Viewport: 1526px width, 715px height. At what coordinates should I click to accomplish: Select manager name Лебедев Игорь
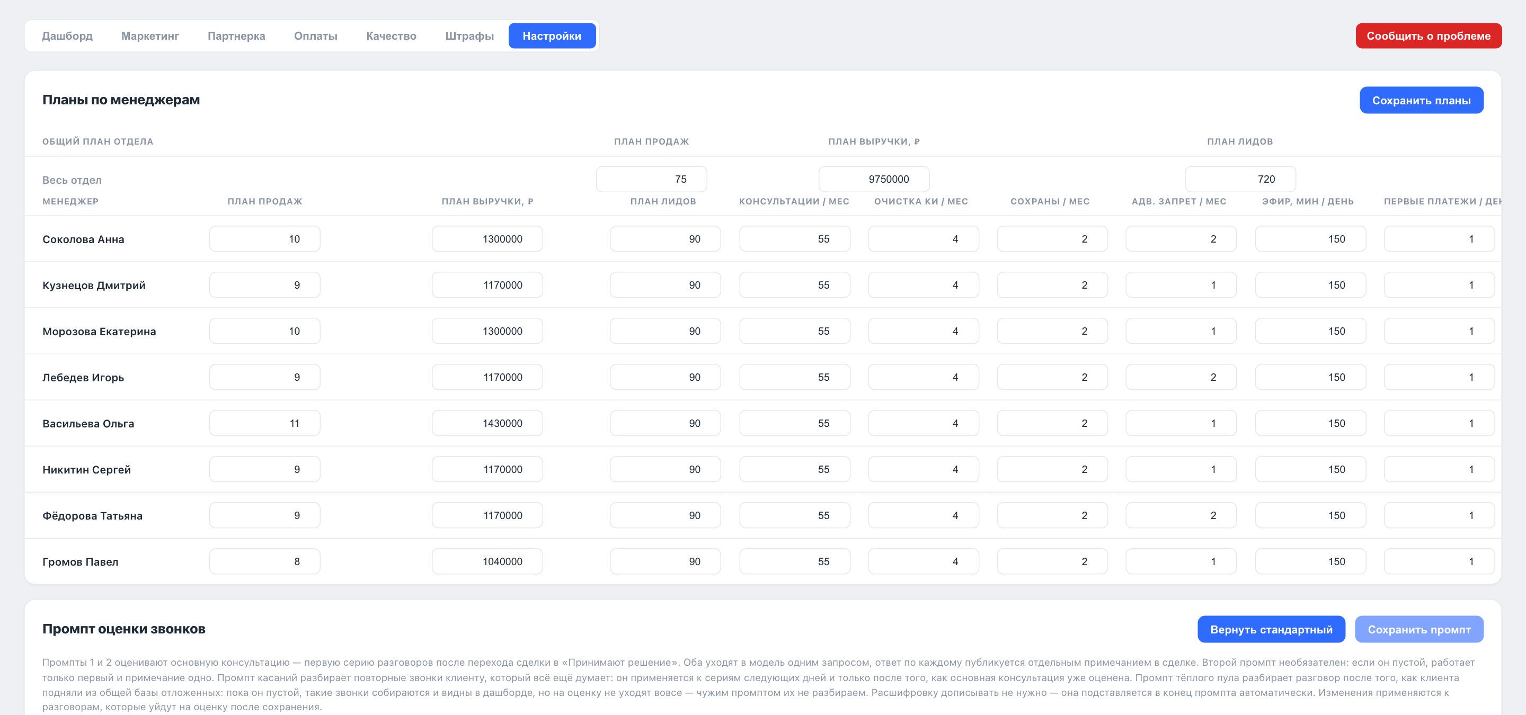[83, 378]
